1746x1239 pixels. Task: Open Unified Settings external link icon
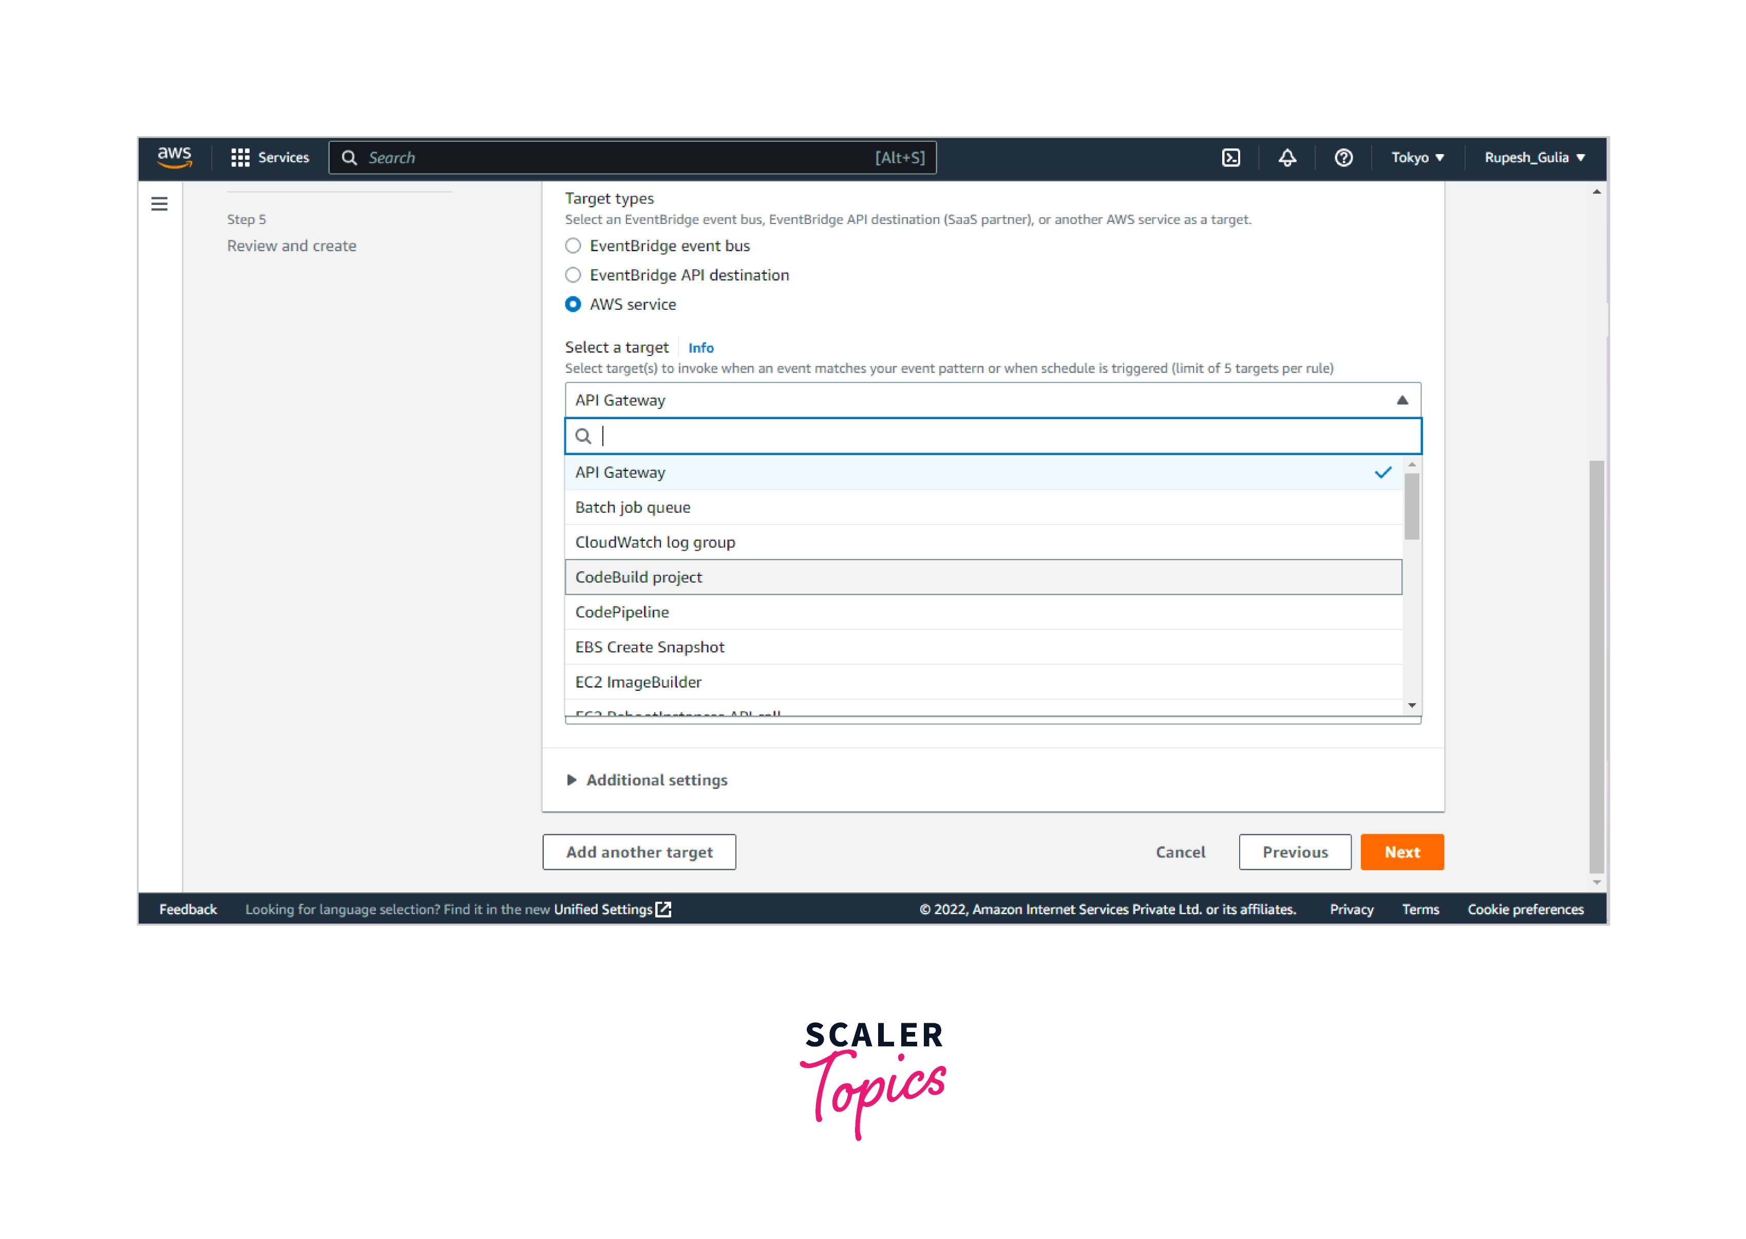665,909
